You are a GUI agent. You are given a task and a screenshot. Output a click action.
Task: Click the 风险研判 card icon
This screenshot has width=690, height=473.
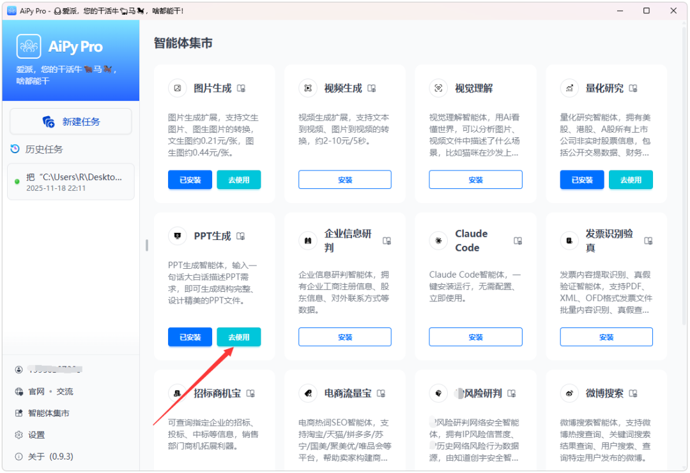(x=439, y=393)
